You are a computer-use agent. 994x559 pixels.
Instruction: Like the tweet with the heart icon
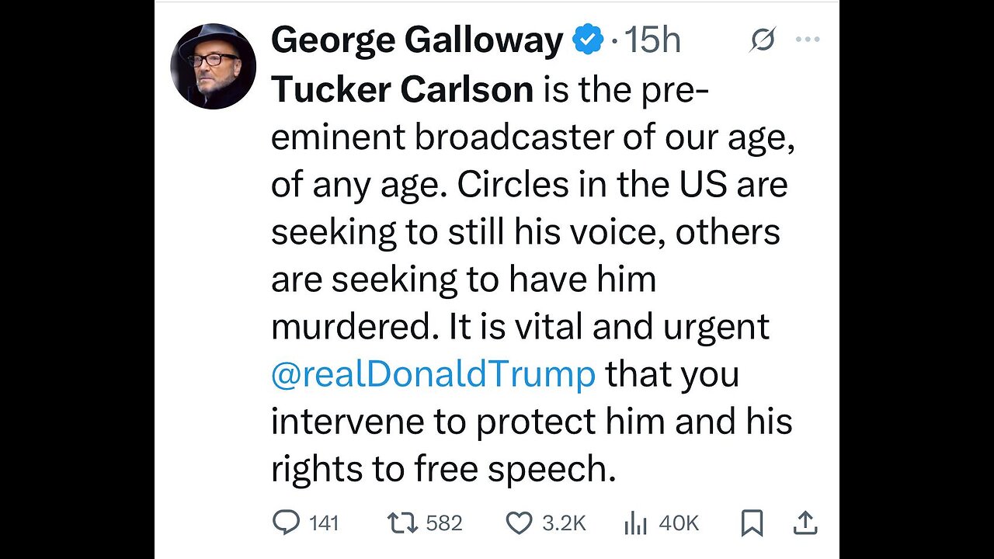[519, 523]
